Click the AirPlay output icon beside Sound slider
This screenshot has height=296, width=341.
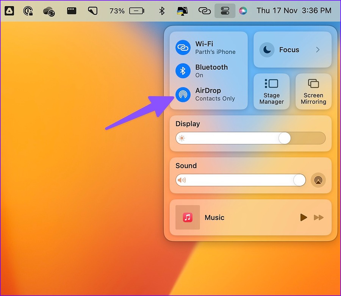(x=318, y=180)
